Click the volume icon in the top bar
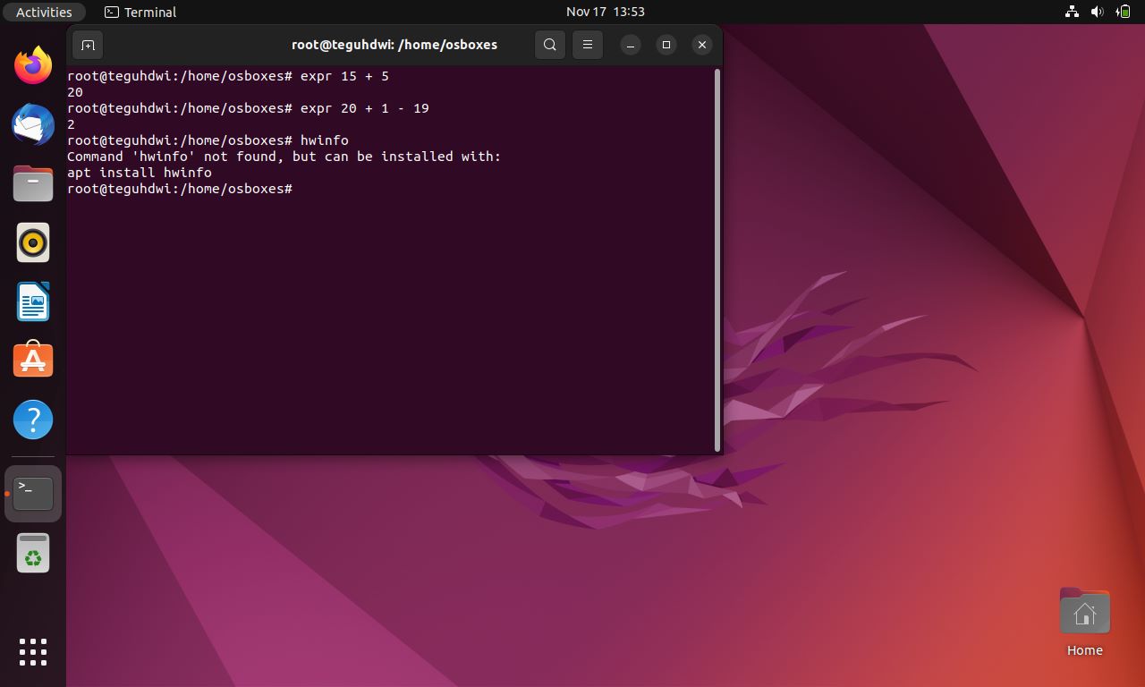 pos(1098,12)
